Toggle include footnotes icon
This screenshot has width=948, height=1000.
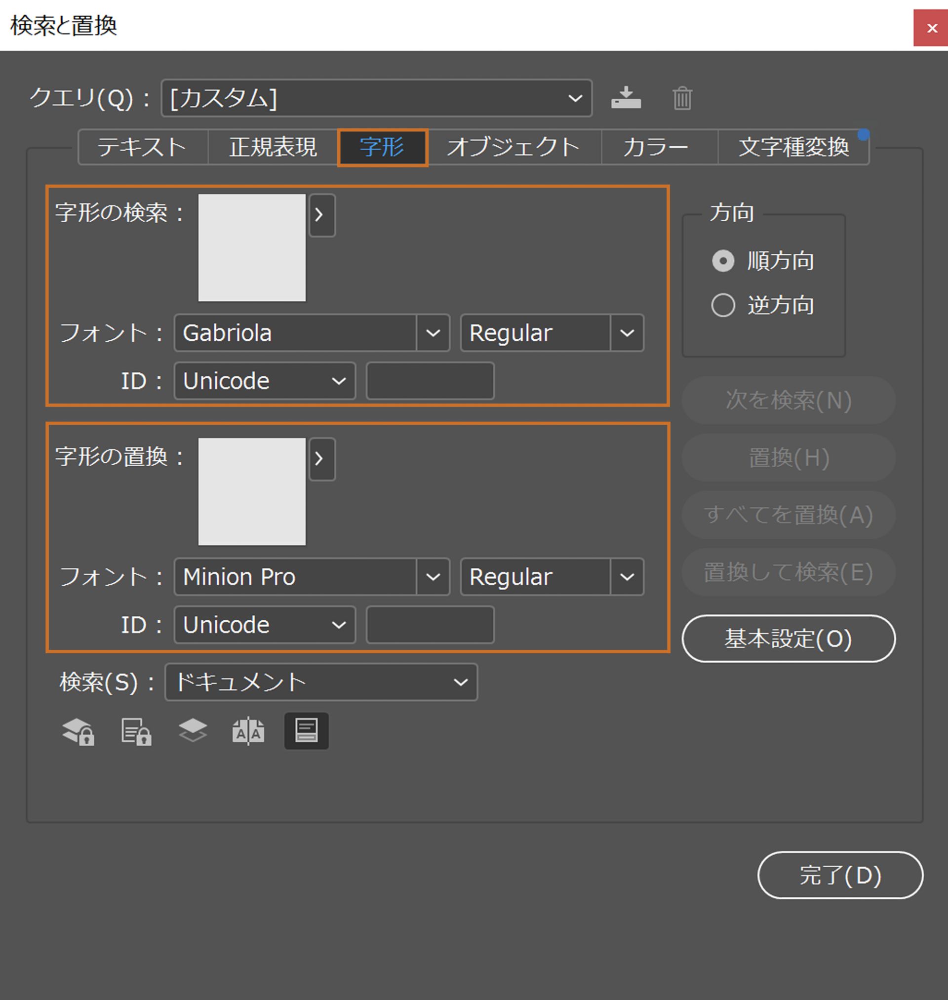pos(306,731)
